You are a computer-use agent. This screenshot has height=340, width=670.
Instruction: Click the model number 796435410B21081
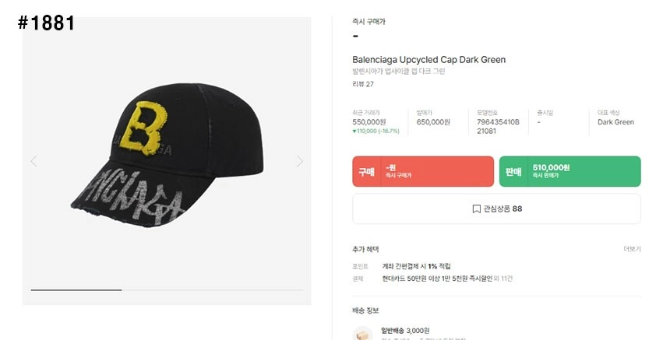pos(498,126)
